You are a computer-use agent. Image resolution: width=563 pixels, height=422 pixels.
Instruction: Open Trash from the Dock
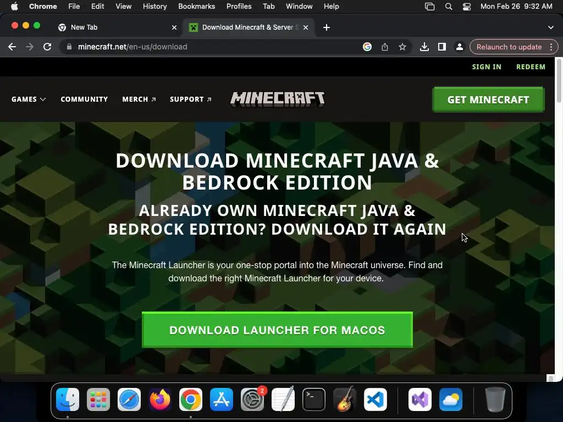click(495, 399)
